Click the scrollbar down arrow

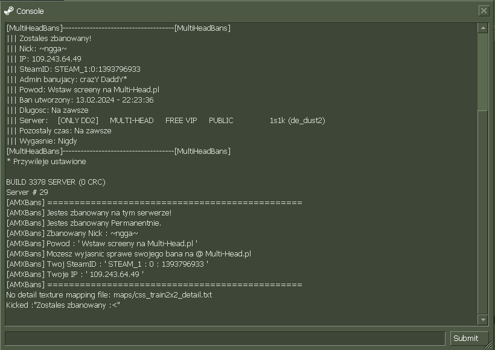click(482, 320)
